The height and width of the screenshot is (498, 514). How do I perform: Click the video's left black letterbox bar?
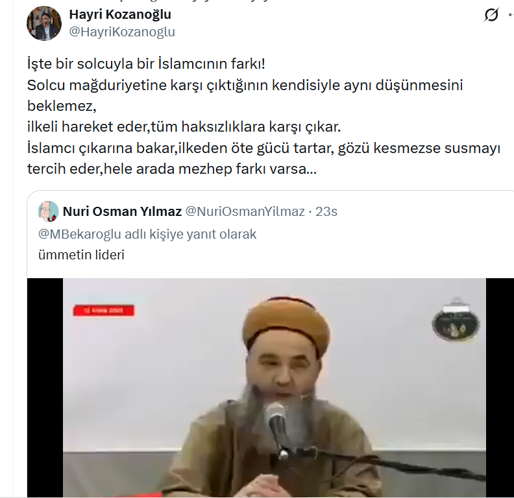45,388
